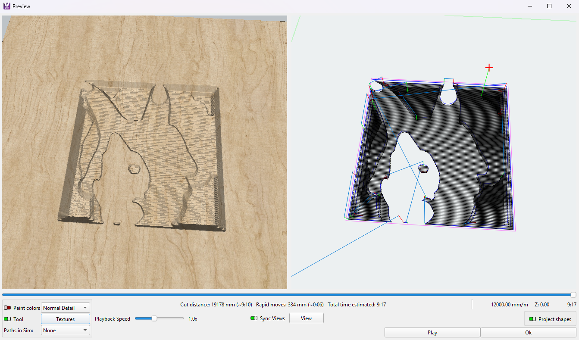
Task: Toggle the Paint colors switch
Action: (x=7, y=308)
